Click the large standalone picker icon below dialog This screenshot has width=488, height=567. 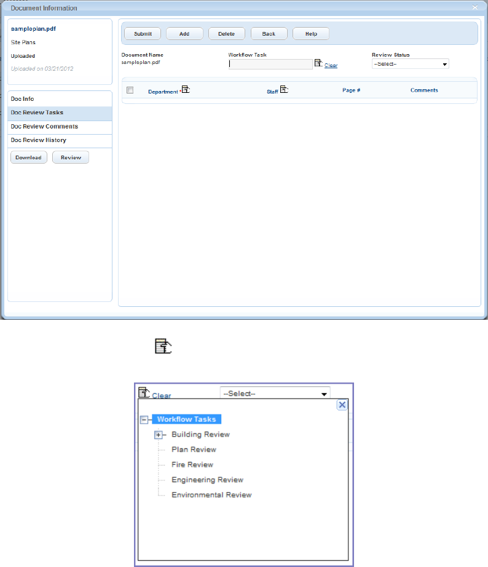[163, 346]
